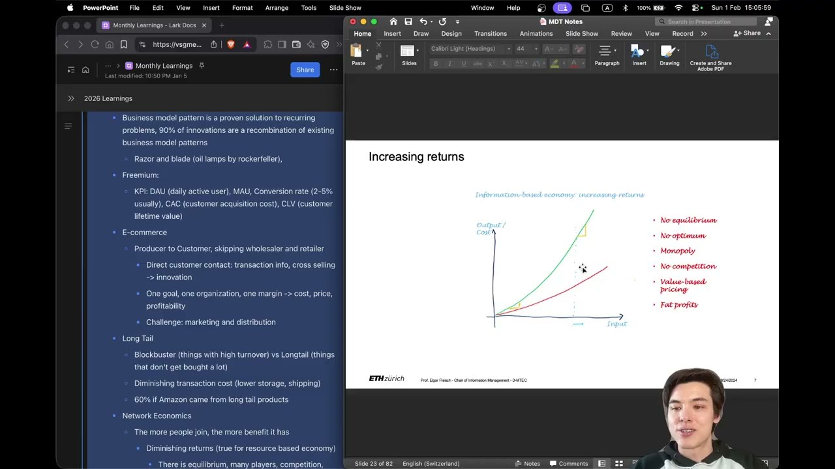The height and width of the screenshot is (469, 835).
Task: Open the Character Spacing AV dropdown
Action: coord(521,64)
